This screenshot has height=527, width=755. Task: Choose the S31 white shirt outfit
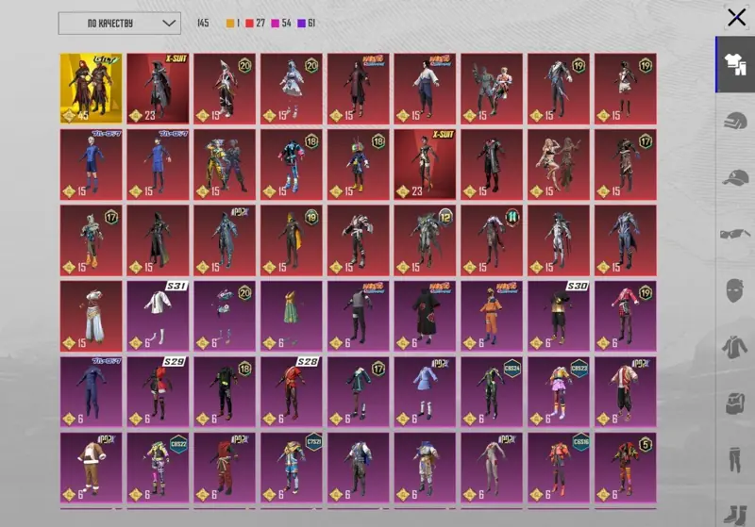(x=158, y=316)
